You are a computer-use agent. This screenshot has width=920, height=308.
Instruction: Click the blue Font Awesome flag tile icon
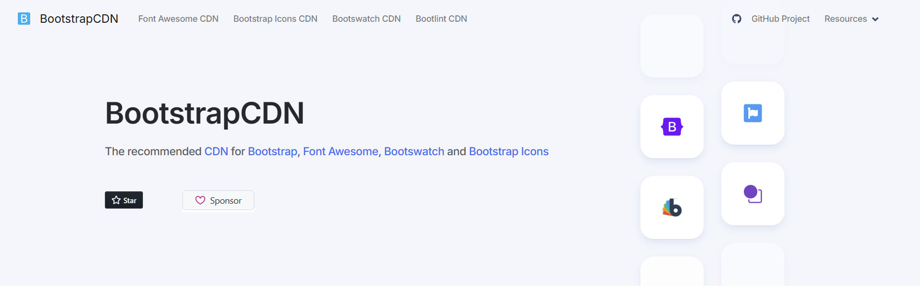coord(752,113)
